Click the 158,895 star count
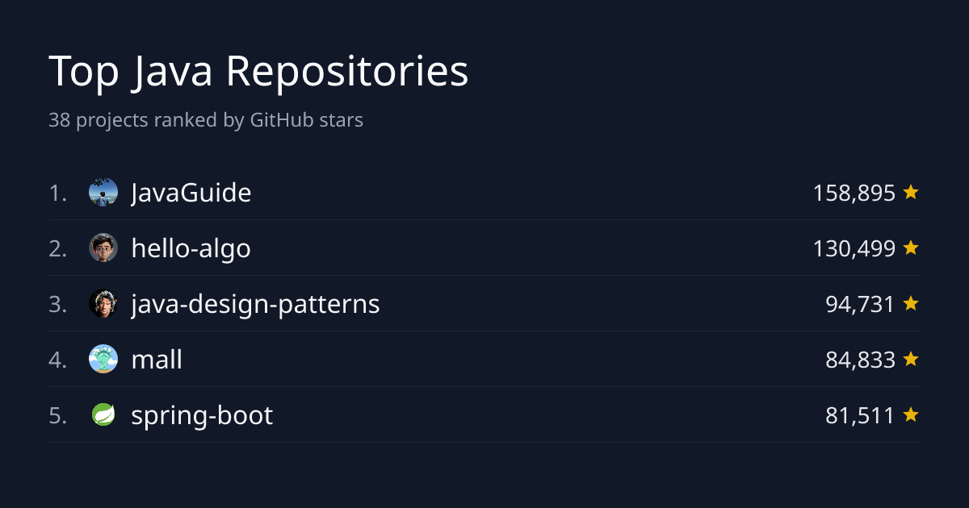This screenshot has width=969, height=508. coord(854,194)
